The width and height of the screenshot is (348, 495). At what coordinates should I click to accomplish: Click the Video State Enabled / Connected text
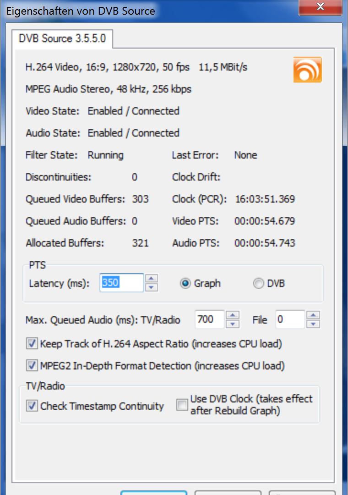tap(133, 111)
